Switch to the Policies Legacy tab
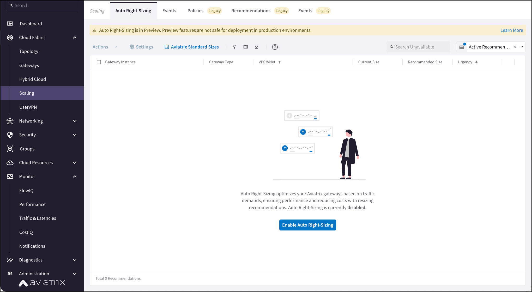The height and width of the screenshot is (292, 532). coord(195,10)
